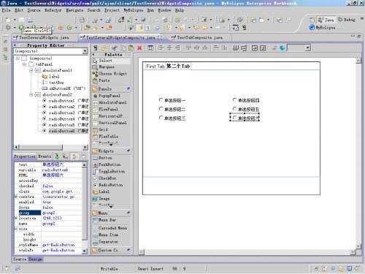Click the component tree horizontal scrollbar
Viewport: 365px width, 274px height.
click(x=51, y=147)
